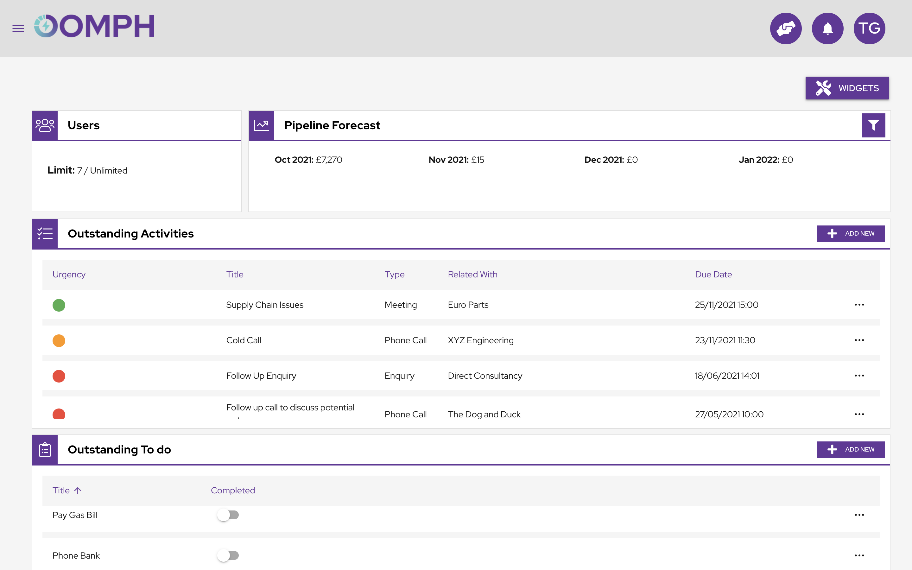912x570 pixels.
Task: Add new outstanding activity
Action: click(850, 234)
